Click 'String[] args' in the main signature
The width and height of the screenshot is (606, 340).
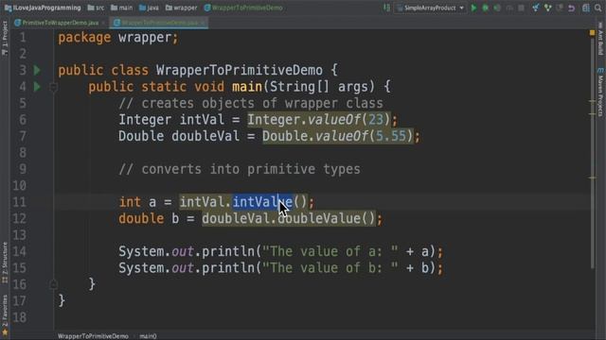pyautogui.click(x=319, y=87)
